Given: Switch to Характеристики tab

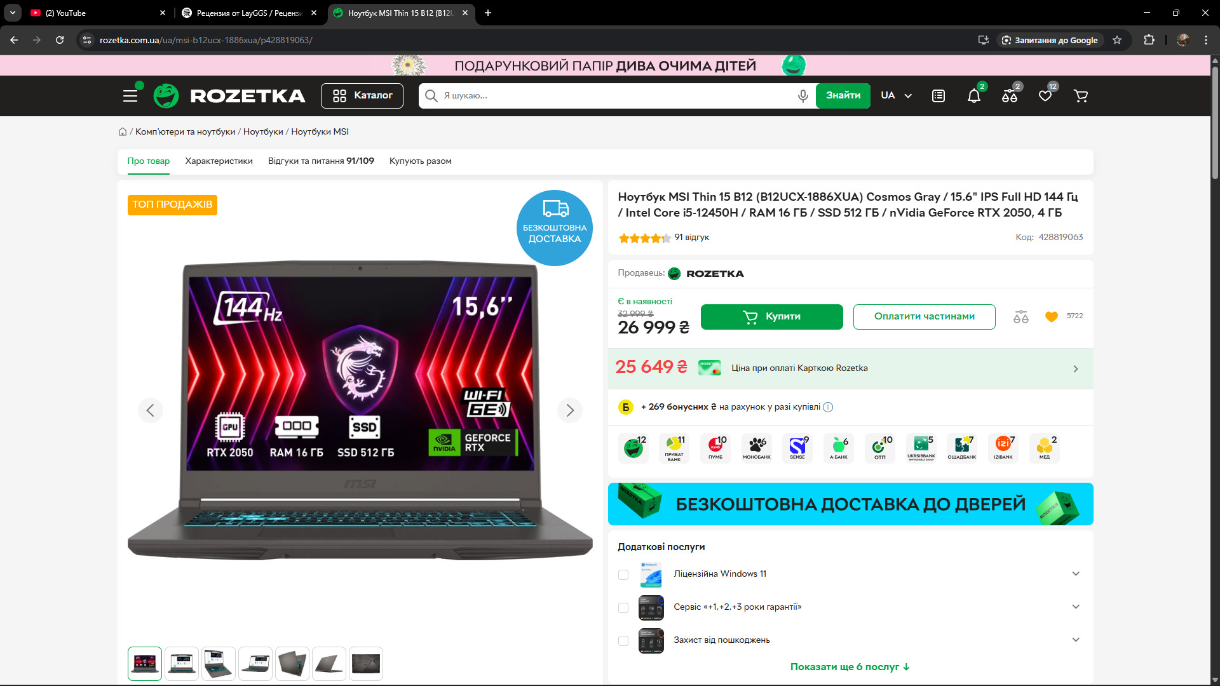Looking at the screenshot, I should [219, 161].
